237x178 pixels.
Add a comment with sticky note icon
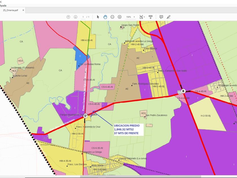point(161,17)
